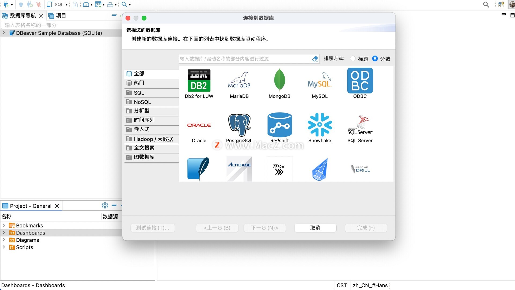This screenshot has height=290, width=515.
Task: Switch to 项目 tab
Action: (x=57, y=16)
